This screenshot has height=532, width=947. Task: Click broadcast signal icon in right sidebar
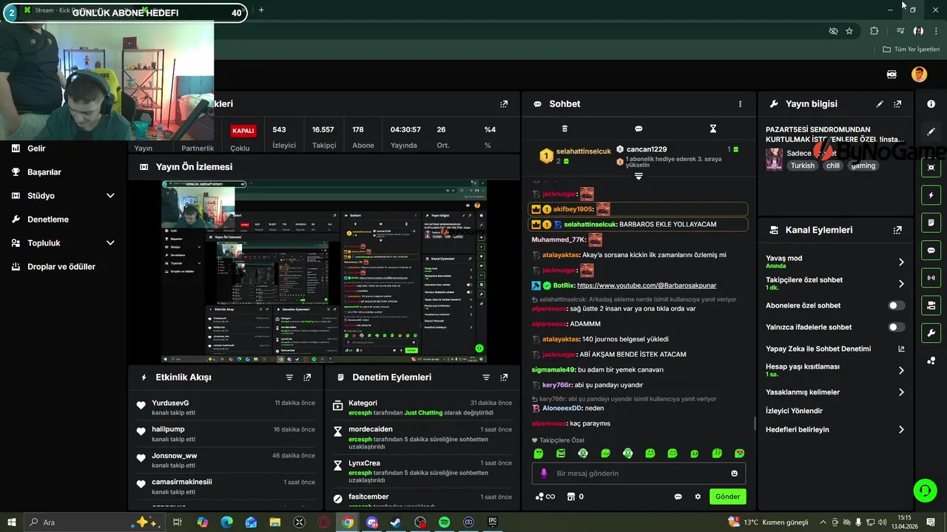pos(931,278)
